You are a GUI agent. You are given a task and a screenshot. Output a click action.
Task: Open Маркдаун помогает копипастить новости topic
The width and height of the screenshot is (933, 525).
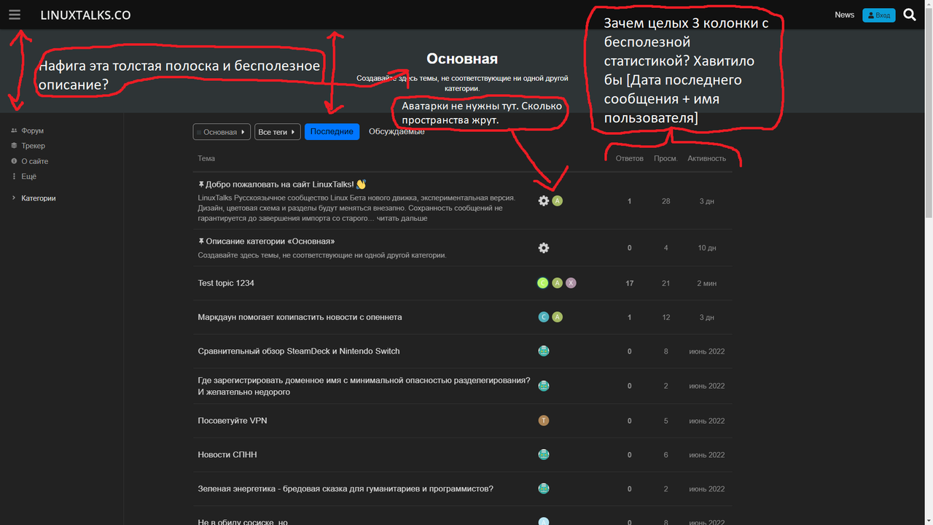pos(300,317)
